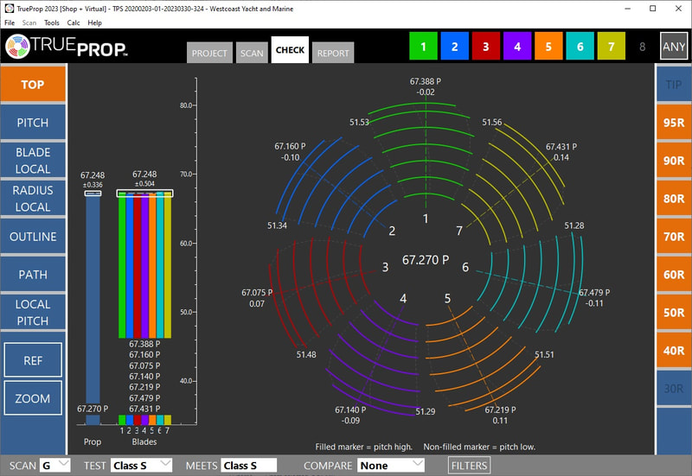Choose the 70R radius button

673,237
